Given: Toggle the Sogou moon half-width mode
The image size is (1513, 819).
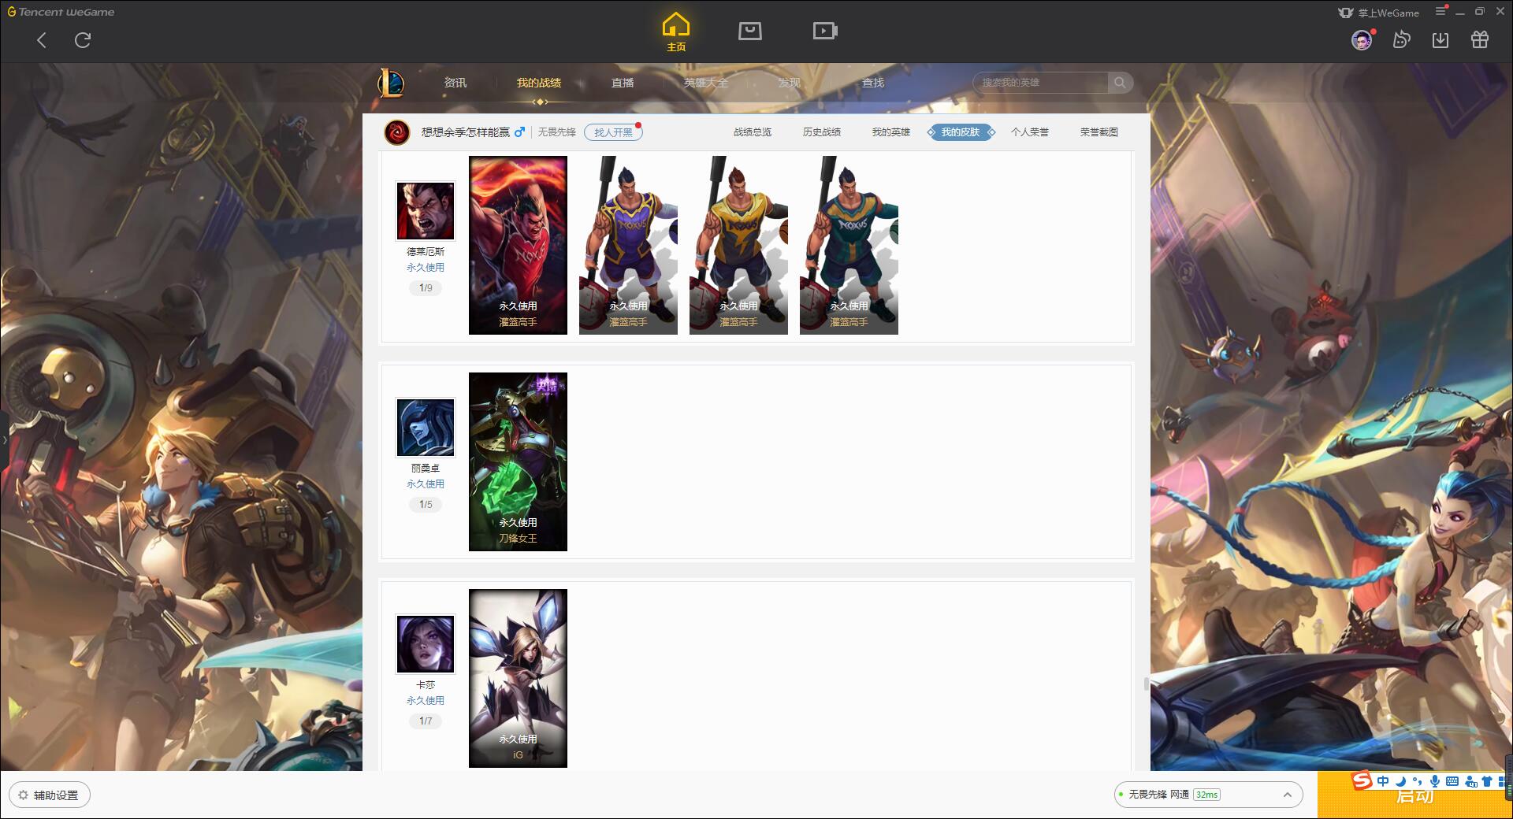Looking at the screenshot, I should [x=1400, y=781].
